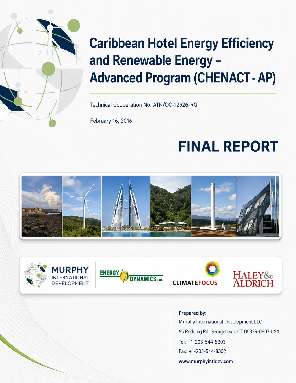Click the forested hillside resort photo

(x=170, y=206)
